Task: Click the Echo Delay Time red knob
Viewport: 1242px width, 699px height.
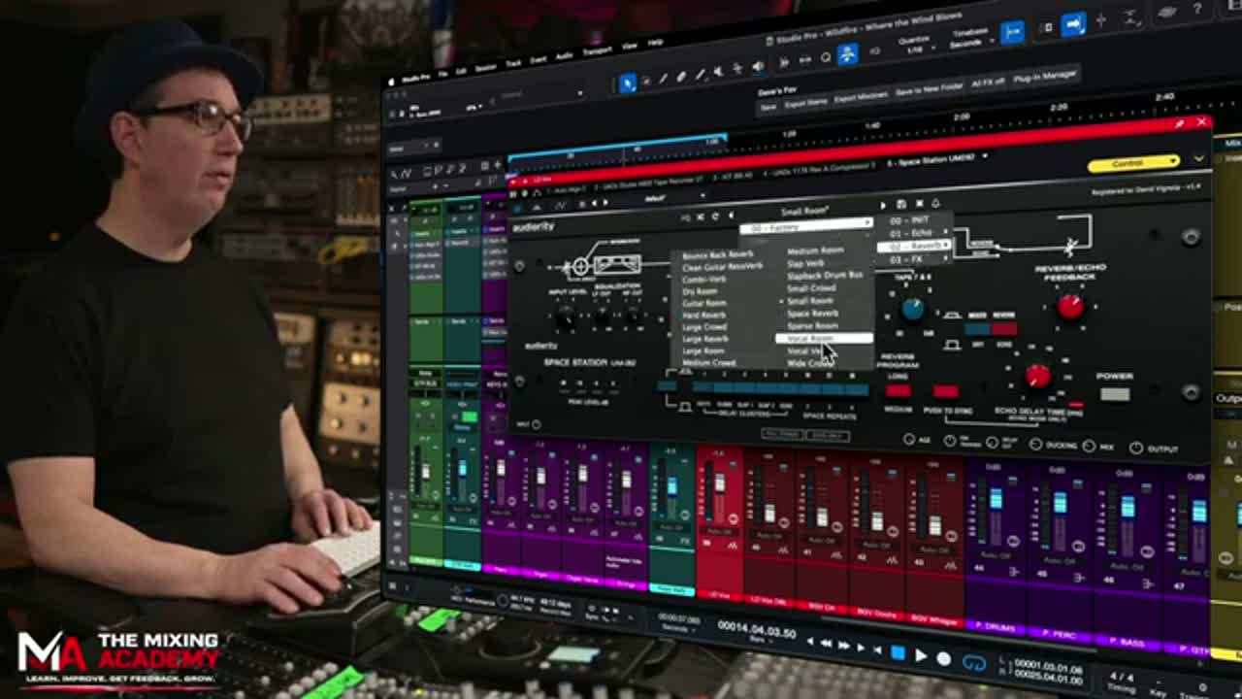Action: (1037, 377)
